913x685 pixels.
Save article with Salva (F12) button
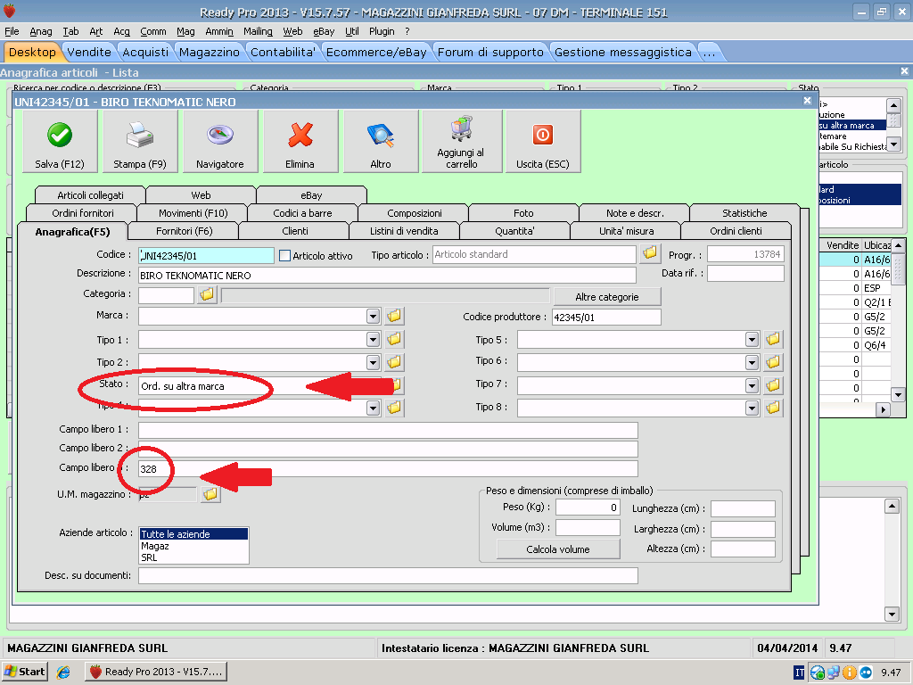[x=60, y=142]
